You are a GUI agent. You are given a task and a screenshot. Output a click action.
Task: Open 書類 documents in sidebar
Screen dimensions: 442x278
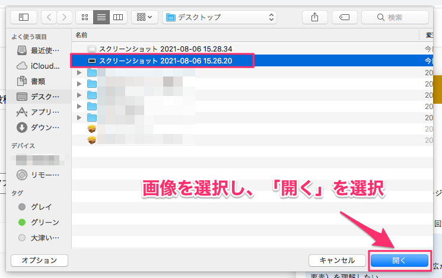point(38,81)
